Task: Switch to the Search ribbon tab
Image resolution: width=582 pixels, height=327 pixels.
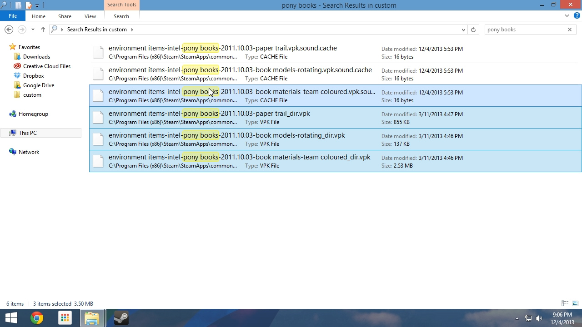Action: 121,16
